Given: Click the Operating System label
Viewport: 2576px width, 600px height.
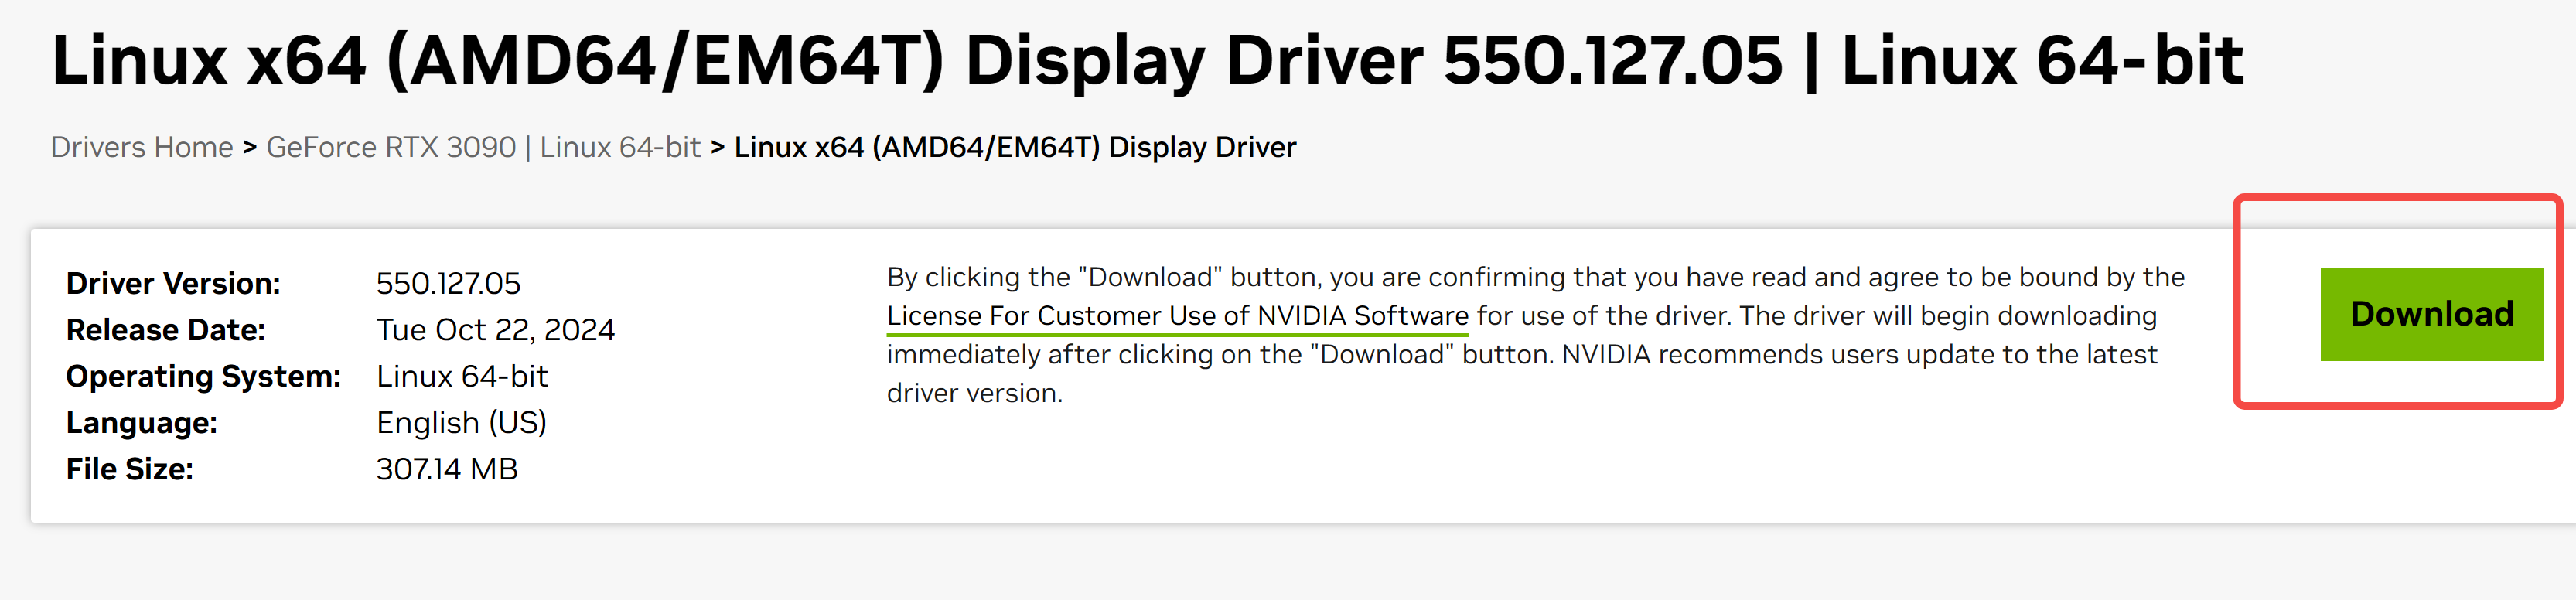Looking at the screenshot, I should coord(203,377).
